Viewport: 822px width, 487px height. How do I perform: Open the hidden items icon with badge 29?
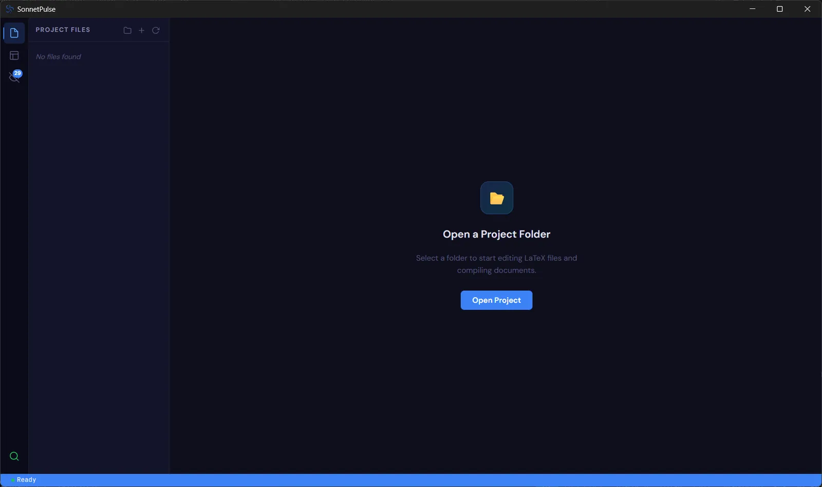point(14,76)
